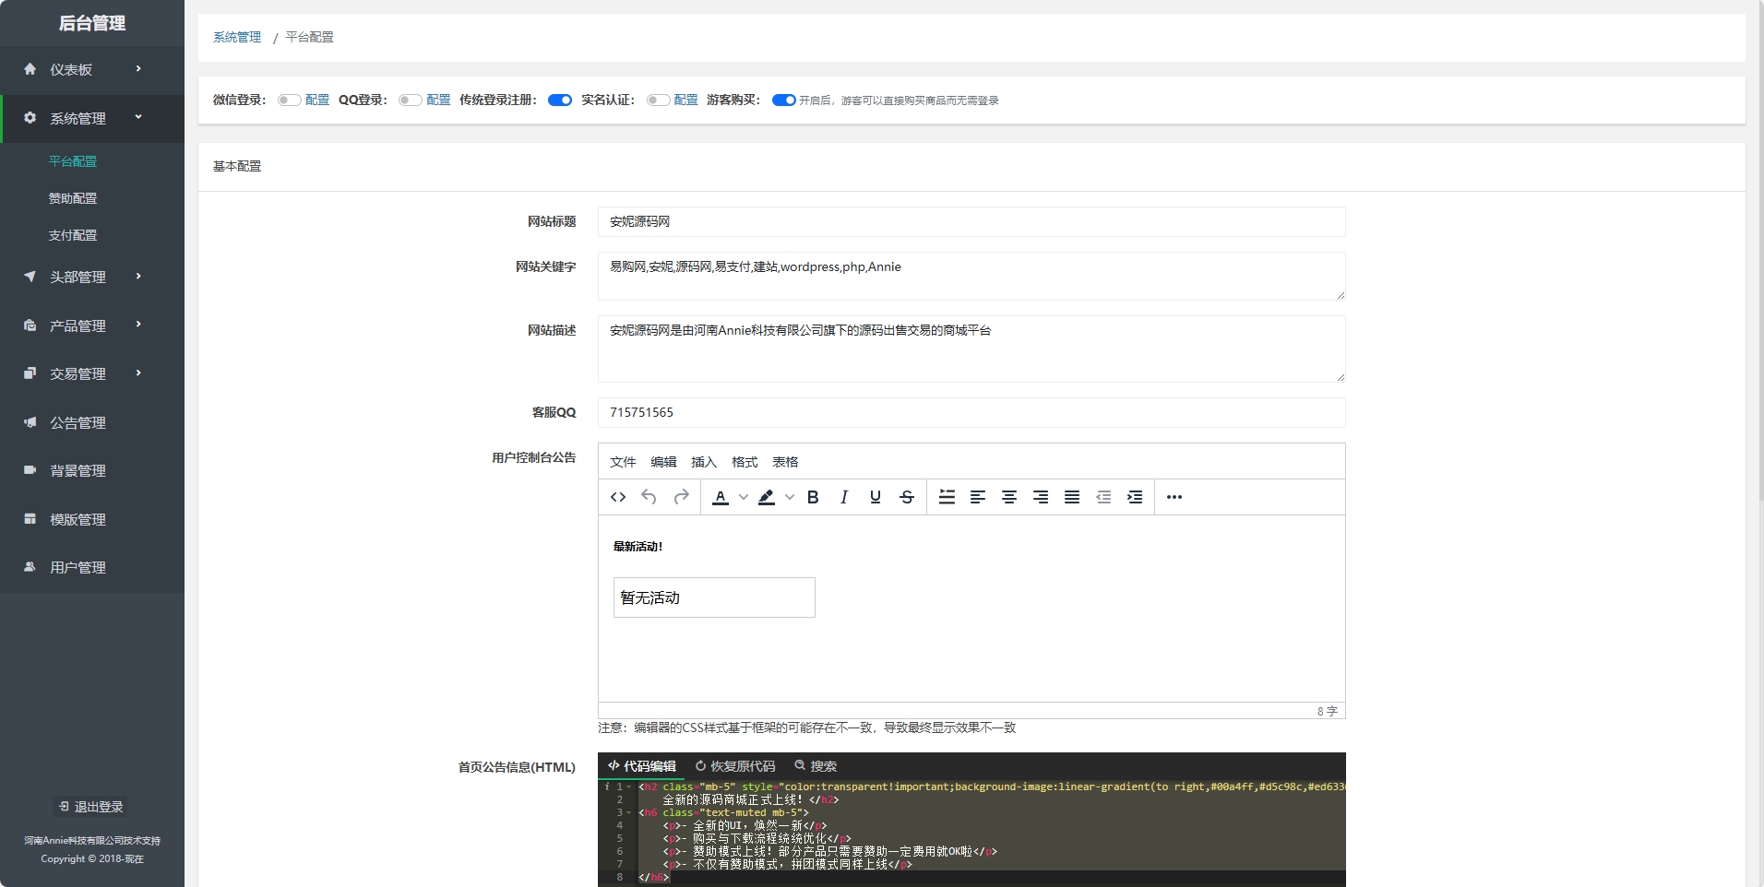Click the 退出登录 button
Image resolution: width=1764 pixels, height=887 pixels.
point(91,807)
